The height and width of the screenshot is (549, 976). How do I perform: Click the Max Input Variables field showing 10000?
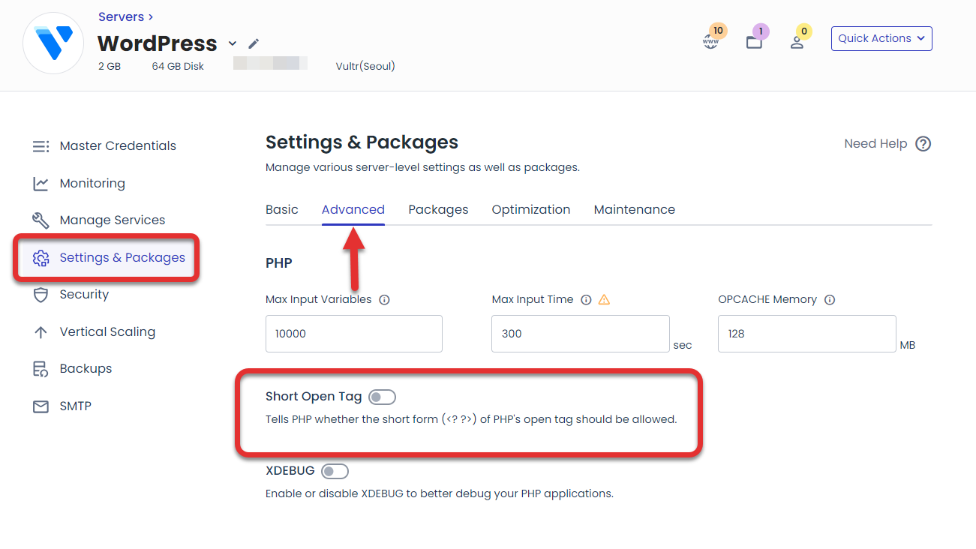click(x=354, y=334)
